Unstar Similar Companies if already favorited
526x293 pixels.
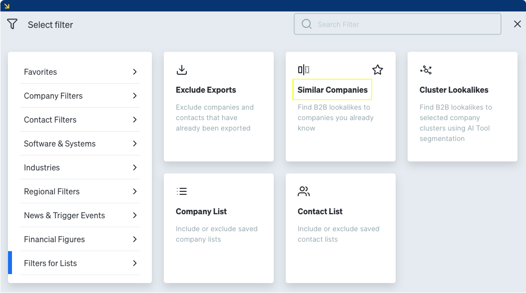[x=378, y=70]
